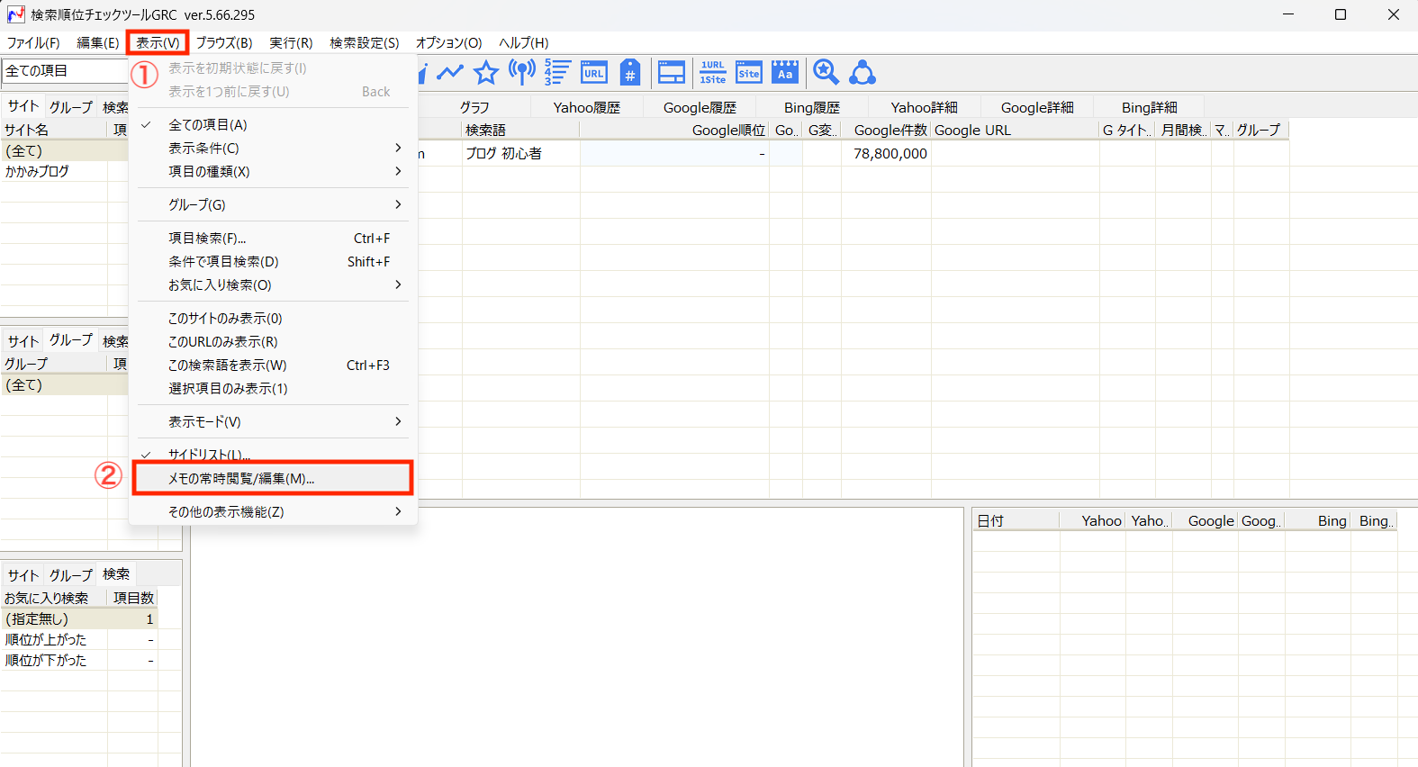
Task: Switch to the グラフ tab
Action: pyautogui.click(x=474, y=107)
